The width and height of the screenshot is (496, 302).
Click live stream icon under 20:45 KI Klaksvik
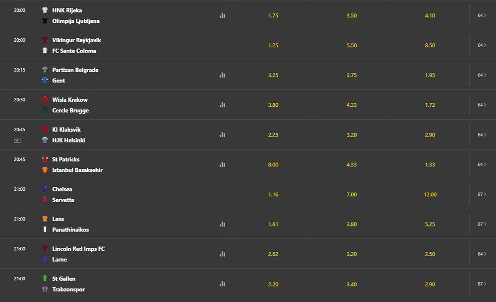tap(17, 141)
